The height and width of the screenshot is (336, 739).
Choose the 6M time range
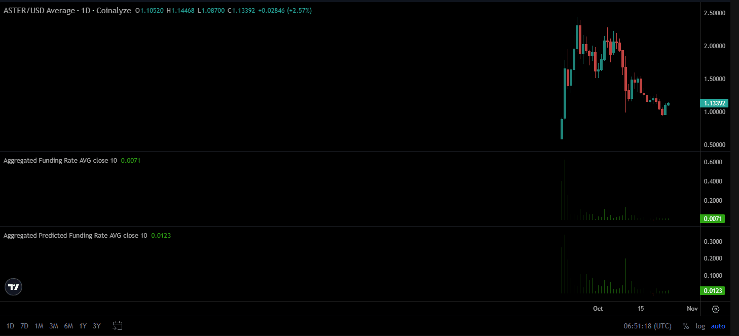pyautogui.click(x=68, y=326)
